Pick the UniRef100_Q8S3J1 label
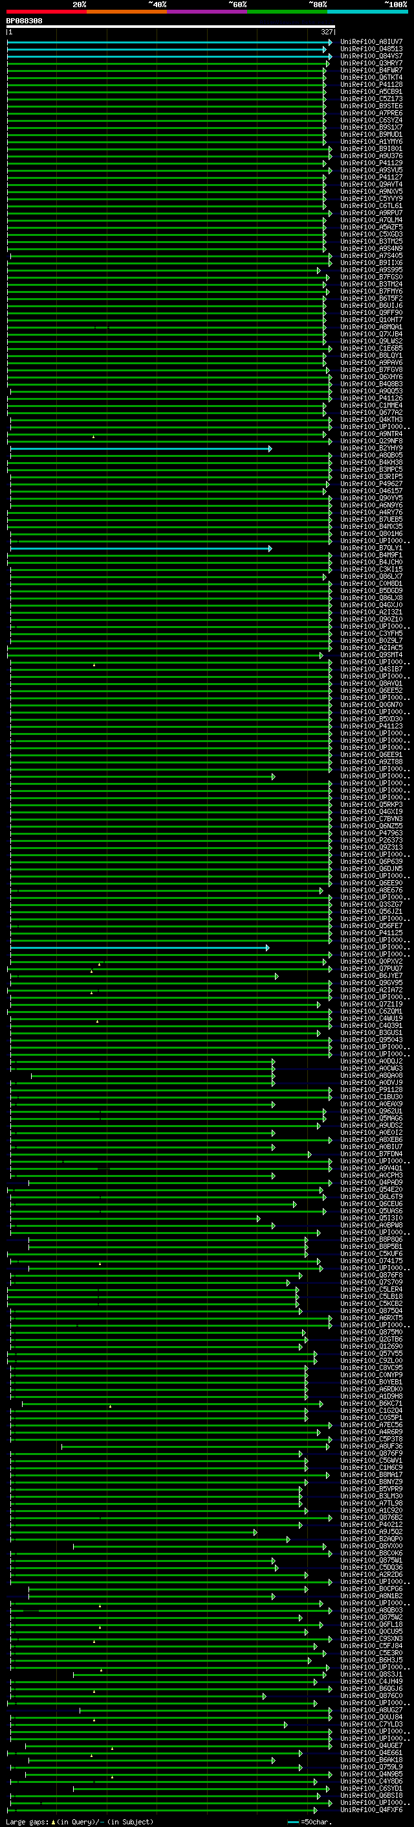The height and width of the screenshot is (1827, 414). (371, 1675)
